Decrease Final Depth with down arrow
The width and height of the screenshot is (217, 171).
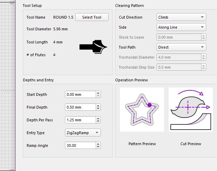coord(98,109)
